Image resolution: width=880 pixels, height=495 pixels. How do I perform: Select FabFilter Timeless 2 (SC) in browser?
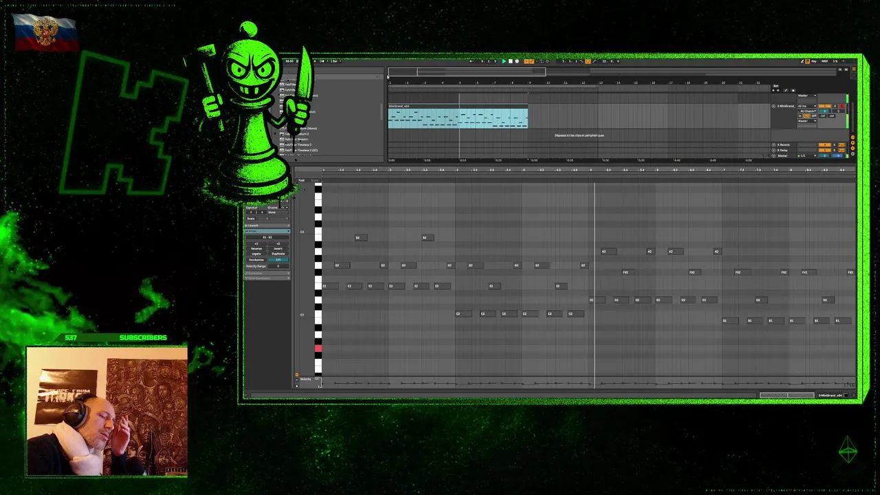(x=300, y=150)
